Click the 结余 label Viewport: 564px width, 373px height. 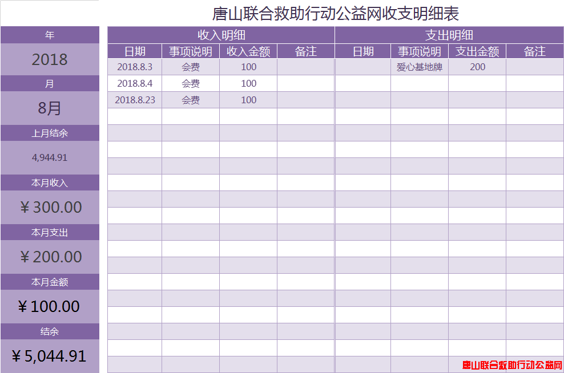[x=50, y=331]
